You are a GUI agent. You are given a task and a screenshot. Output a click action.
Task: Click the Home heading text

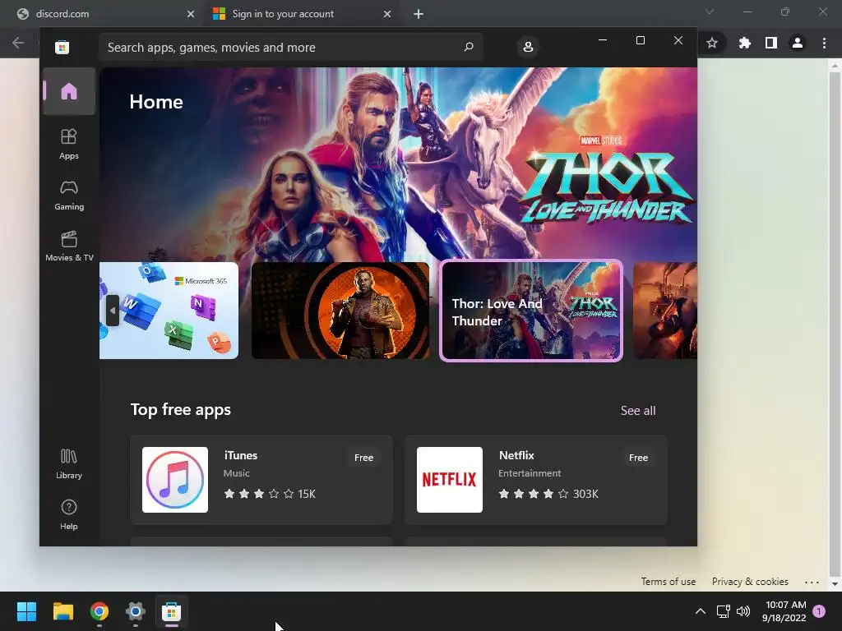[x=156, y=102]
